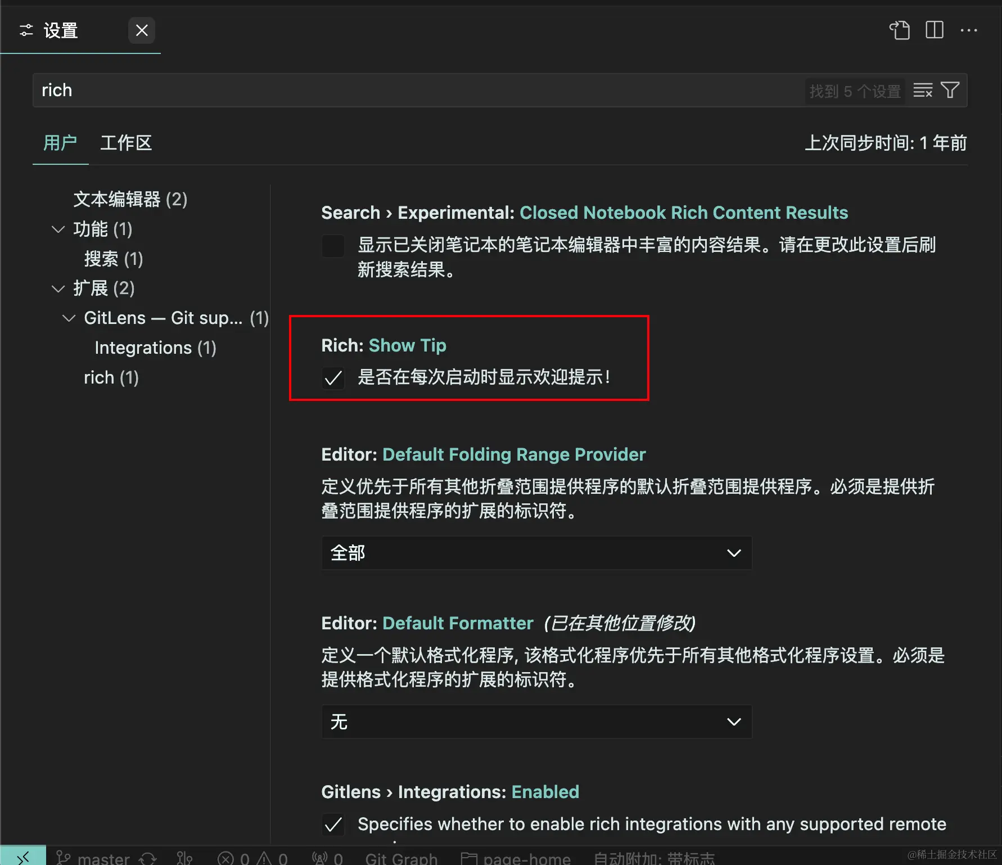Open Problems via errors count indicator
The width and height of the screenshot is (1002, 865).
253,858
